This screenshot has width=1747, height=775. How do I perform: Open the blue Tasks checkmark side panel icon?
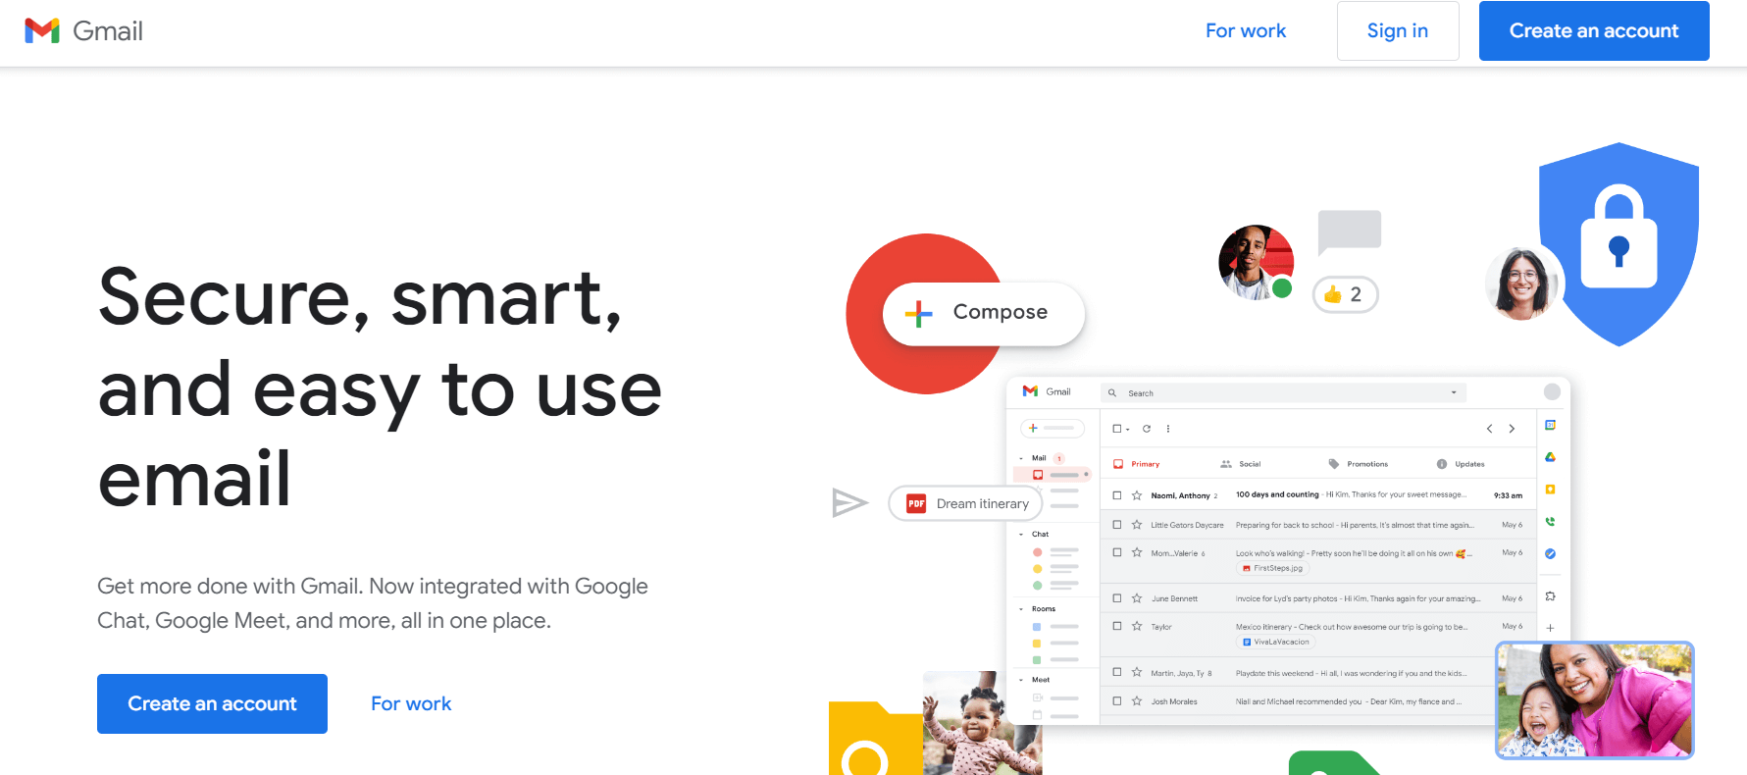[1551, 553]
